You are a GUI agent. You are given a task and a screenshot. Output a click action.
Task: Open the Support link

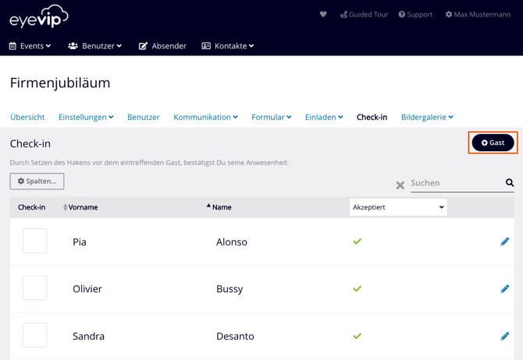pyautogui.click(x=415, y=14)
